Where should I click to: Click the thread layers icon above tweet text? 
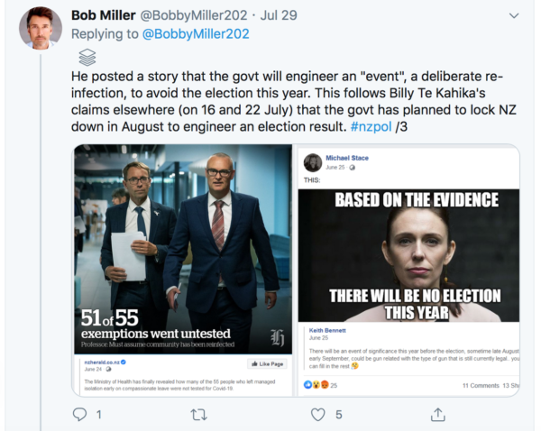point(87,57)
